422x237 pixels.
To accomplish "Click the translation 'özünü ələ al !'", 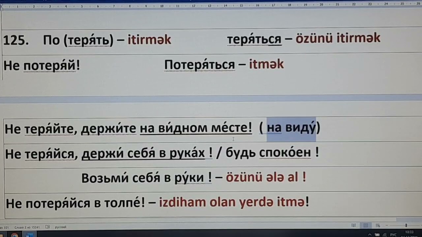I will click(x=266, y=178).
